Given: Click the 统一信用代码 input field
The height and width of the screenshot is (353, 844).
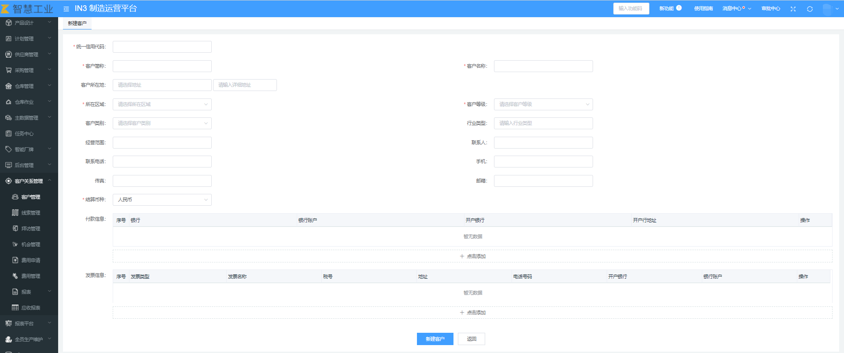Looking at the screenshot, I should (162, 47).
